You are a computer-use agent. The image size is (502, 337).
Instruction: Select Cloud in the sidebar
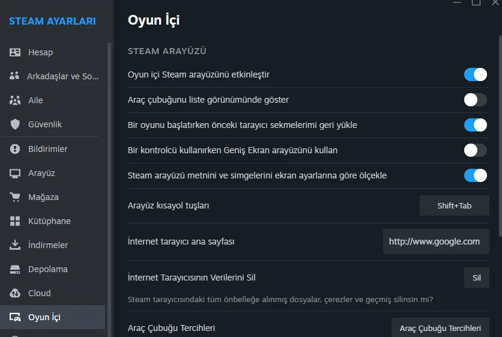[x=52, y=293]
